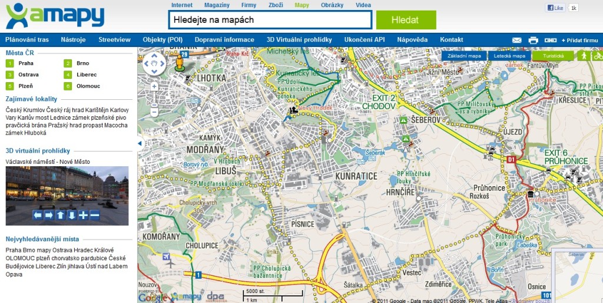The image size is (603, 303).
Task: Click the Facebook Like button
Action: pos(556,8)
